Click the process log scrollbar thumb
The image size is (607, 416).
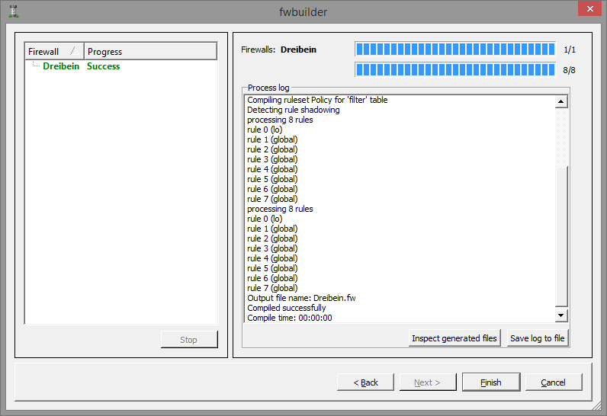click(x=561, y=236)
